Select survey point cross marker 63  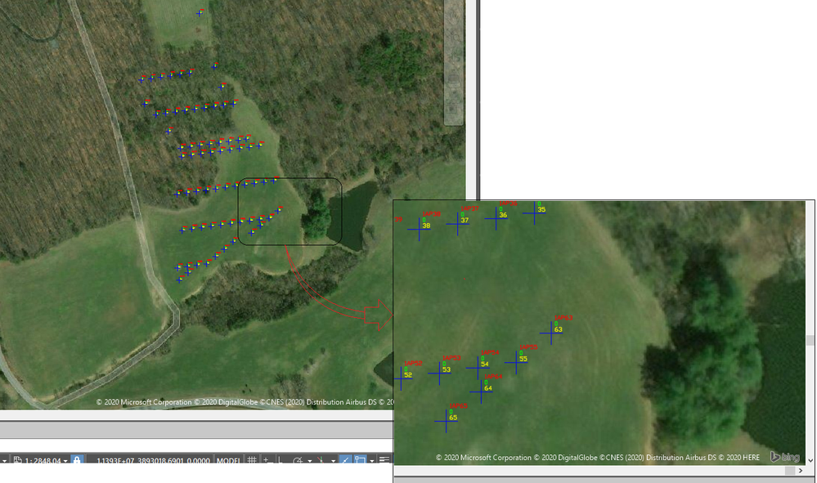point(550,333)
